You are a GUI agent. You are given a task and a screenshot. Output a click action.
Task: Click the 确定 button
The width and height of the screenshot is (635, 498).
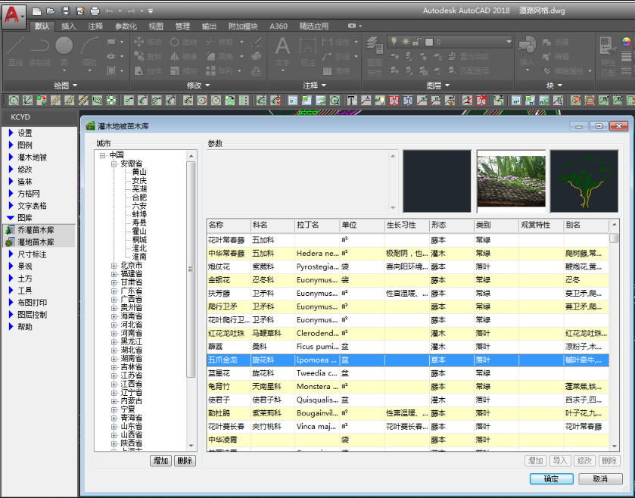(552, 479)
